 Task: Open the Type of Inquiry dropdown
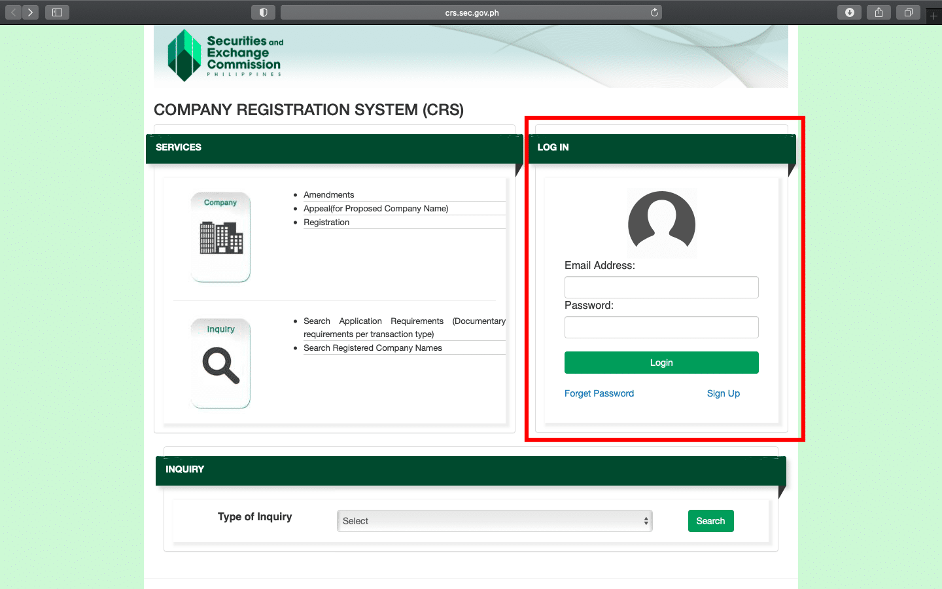pos(495,521)
